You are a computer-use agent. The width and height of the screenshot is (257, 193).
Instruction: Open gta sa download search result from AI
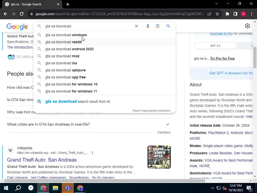[x=105, y=102]
